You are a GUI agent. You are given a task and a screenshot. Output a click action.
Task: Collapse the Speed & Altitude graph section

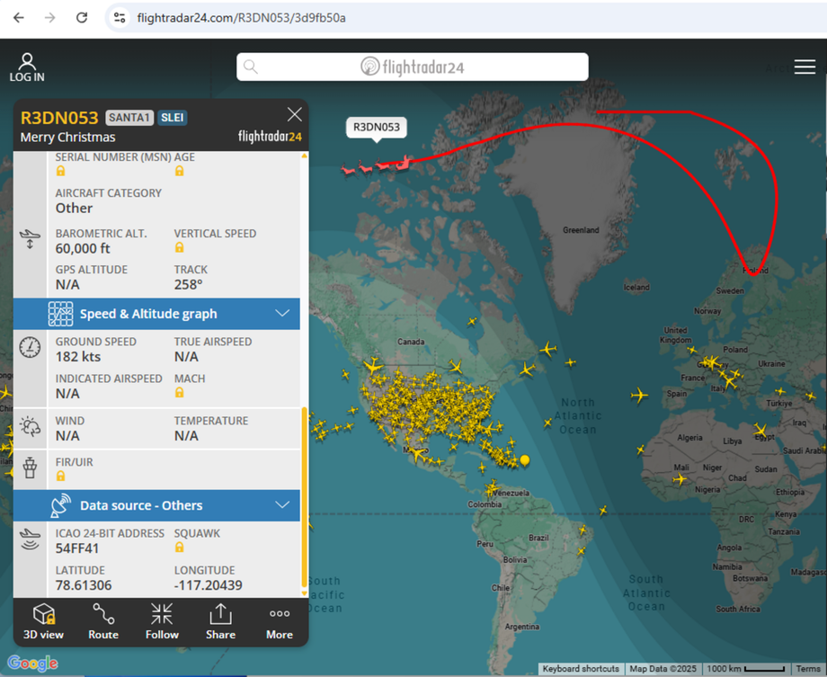[282, 314]
